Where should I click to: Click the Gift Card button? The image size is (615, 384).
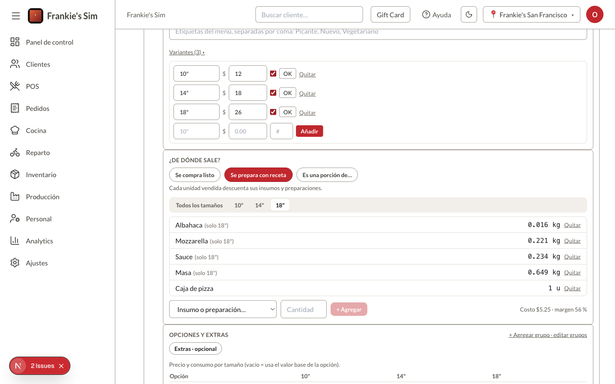tap(390, 15)
